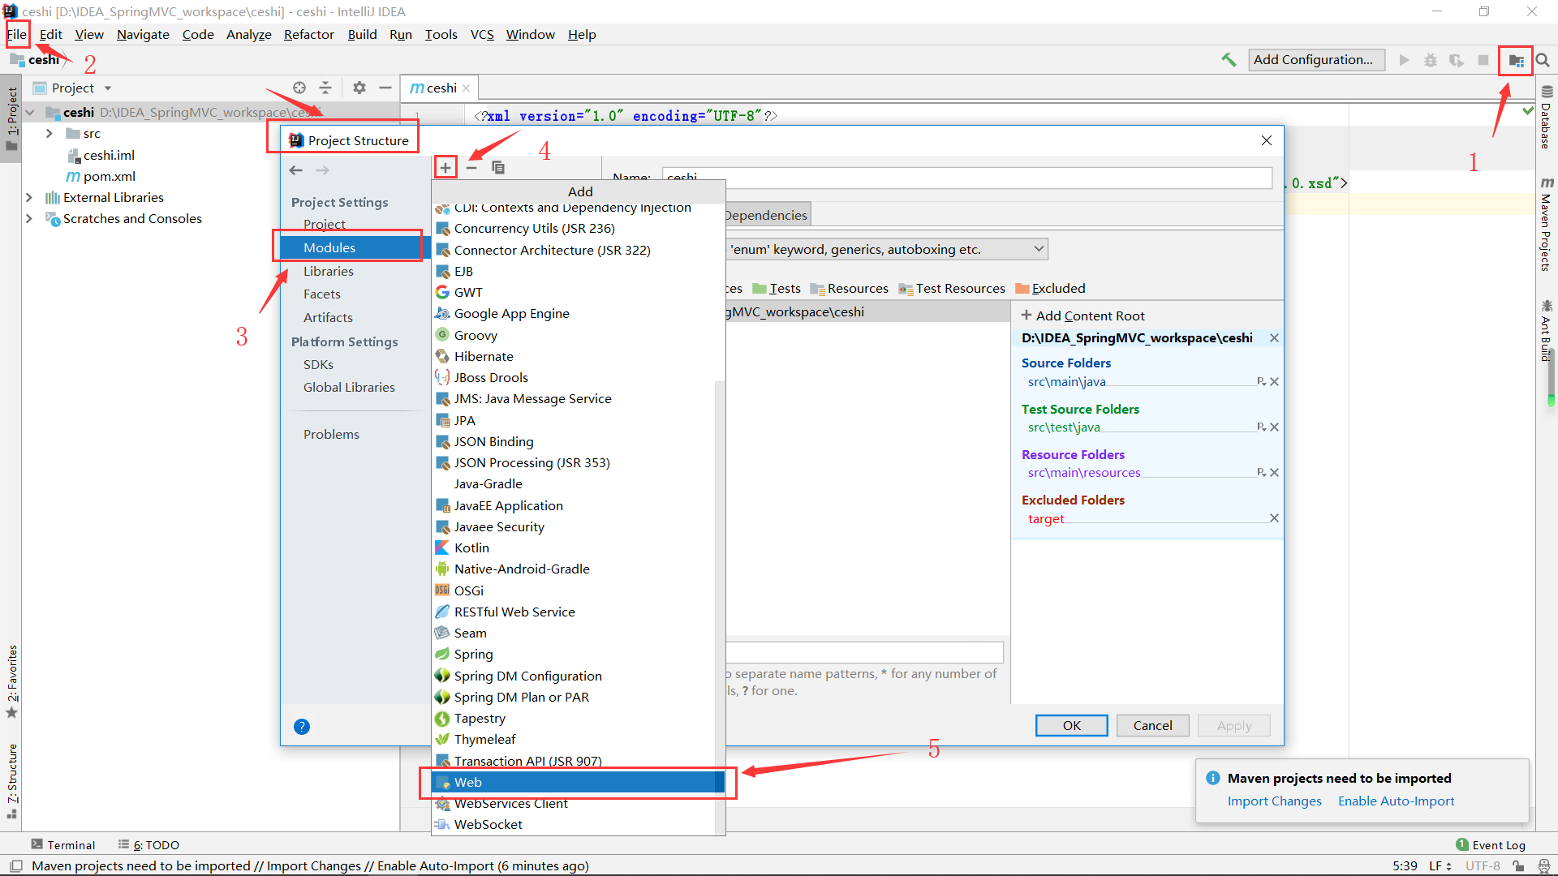Screen dimensions: 1558x876
Task: Click the exclude files pattern field
Action: tap(865, 652)
